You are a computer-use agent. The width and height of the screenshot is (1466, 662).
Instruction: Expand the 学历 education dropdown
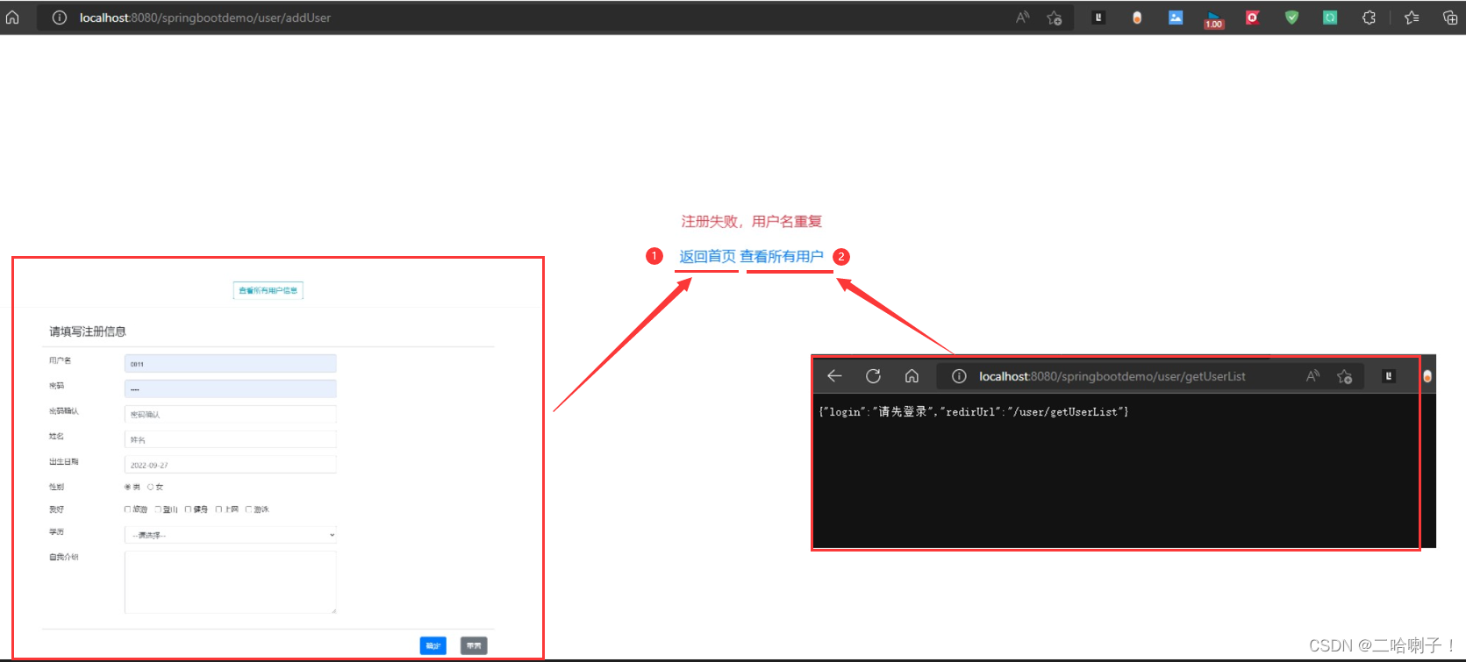pyautogui.click(x=231, y=535)
